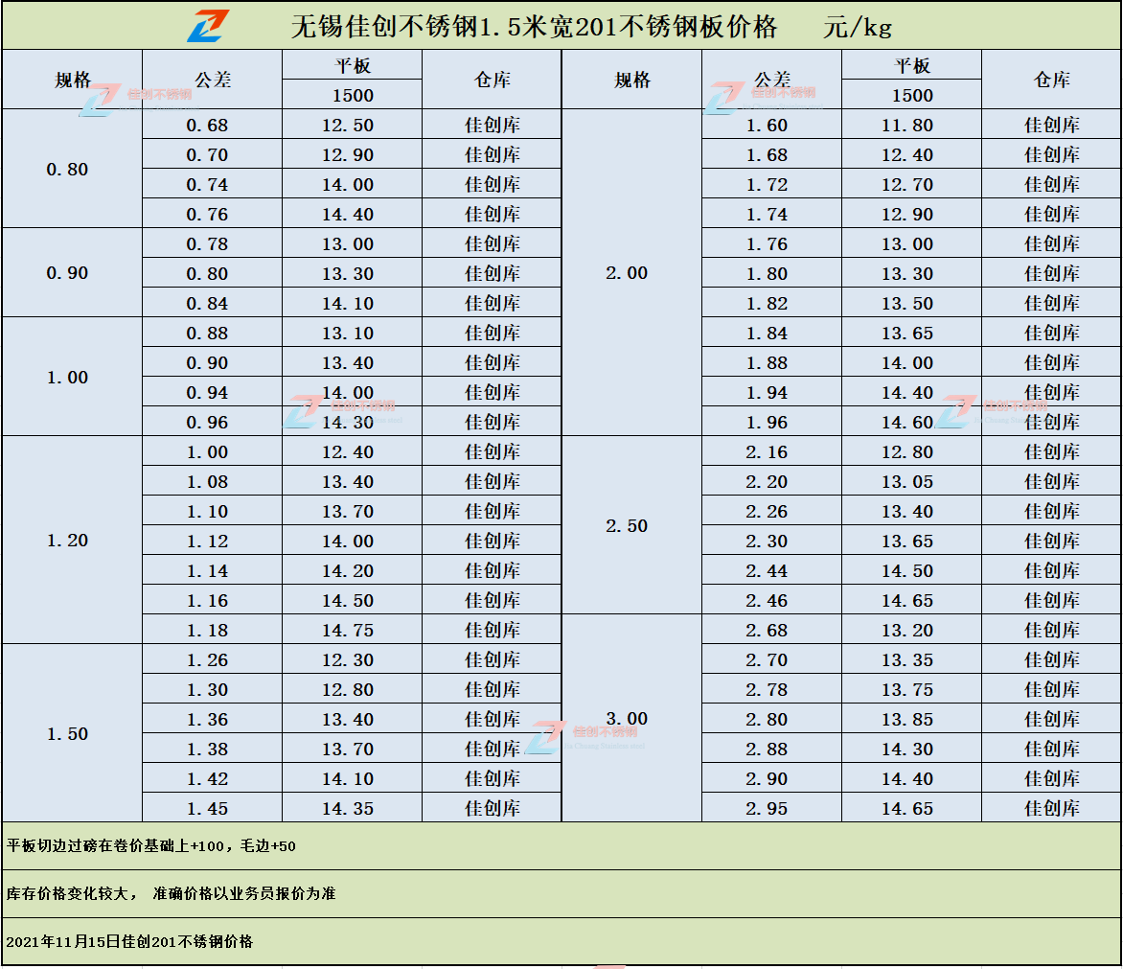Select 佳创库 in the 1.12 tolerance row
Image resolution: width=1123 pixels, height=969 pixels.
click(493, 542)
